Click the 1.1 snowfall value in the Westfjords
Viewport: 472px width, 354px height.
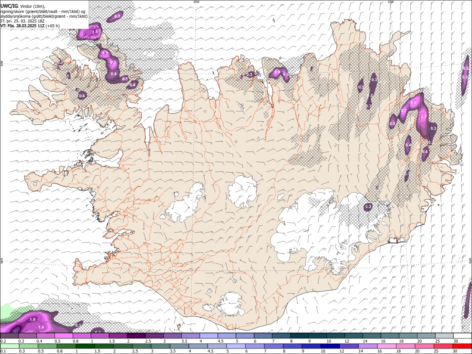(x=105, y=54)
